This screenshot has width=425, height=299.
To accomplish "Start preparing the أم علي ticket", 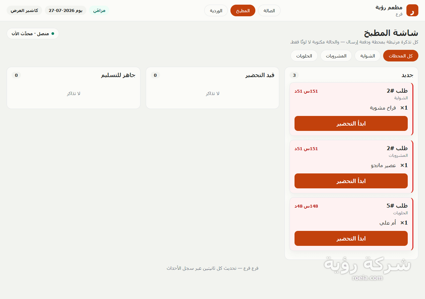I will coord(351,239).
